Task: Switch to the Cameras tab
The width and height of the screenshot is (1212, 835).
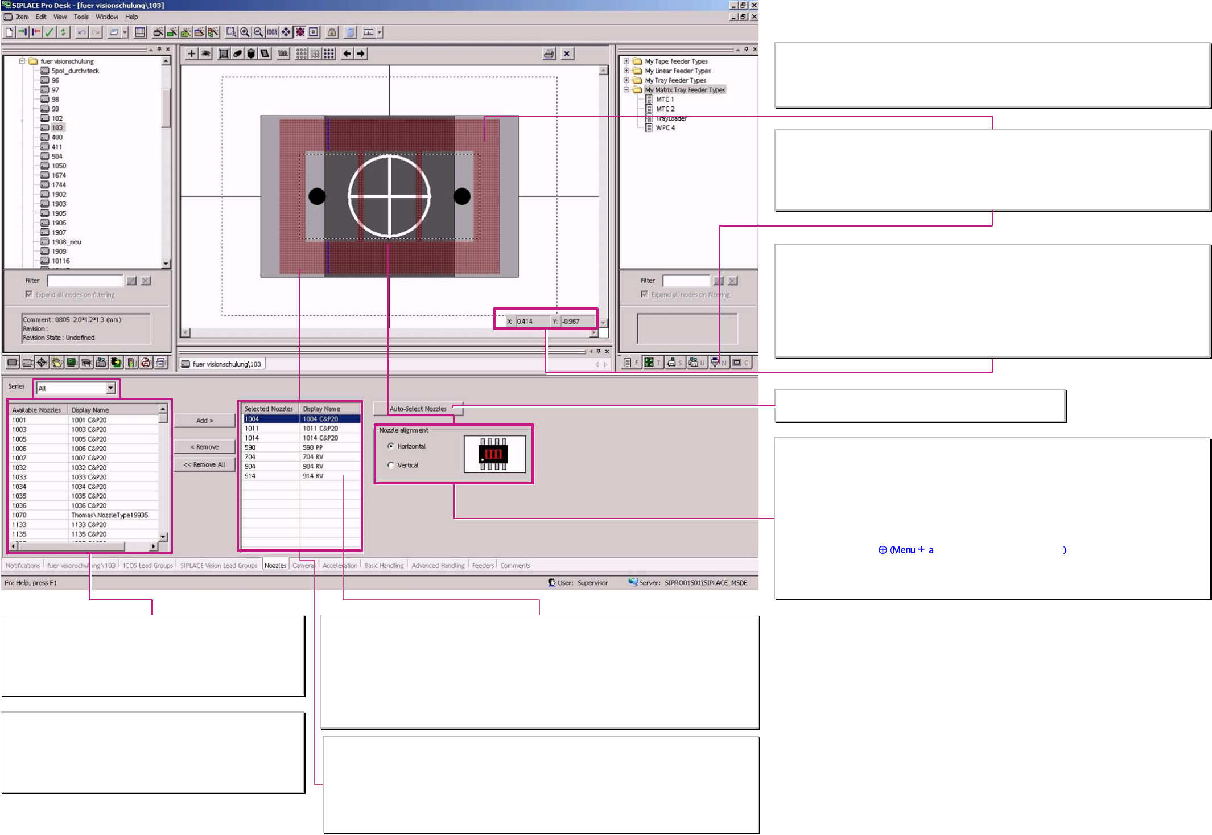Action: click(x=303, y=565)
